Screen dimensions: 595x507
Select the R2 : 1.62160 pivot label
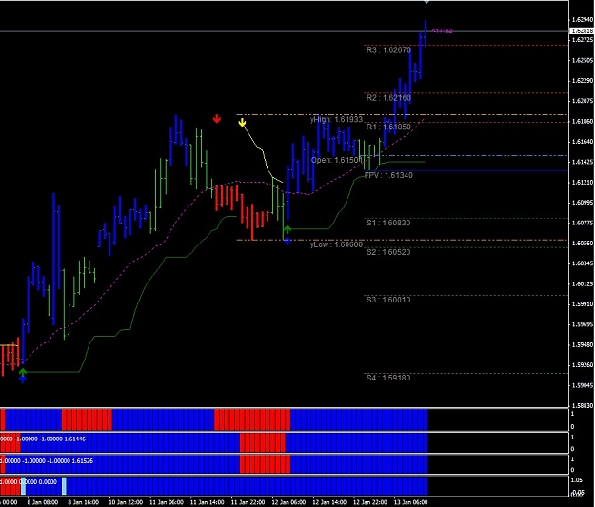(388, 98)
